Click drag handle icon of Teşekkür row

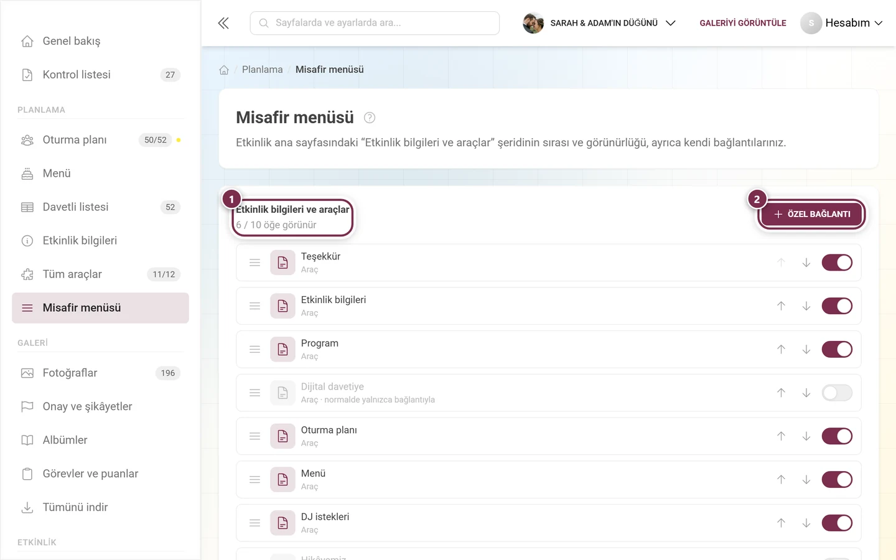point(254,263)
